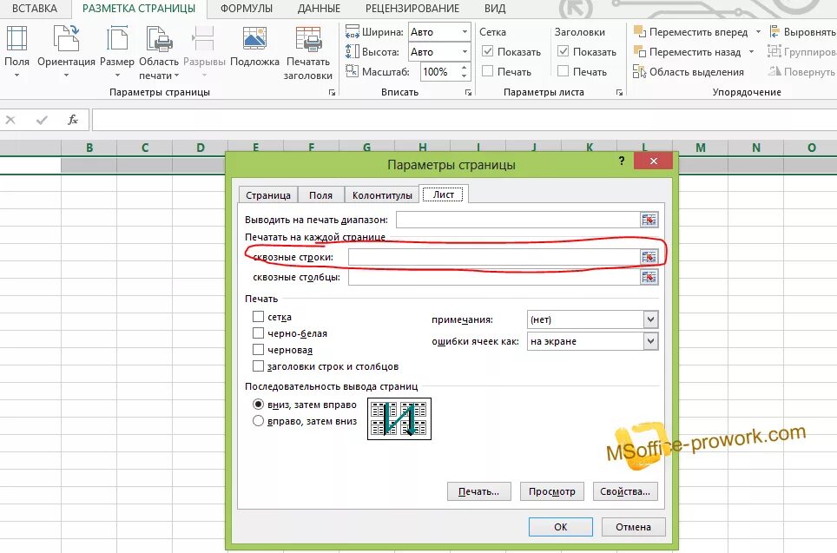Click the Выровнять align icon
The width and height of the screenshot is (837, 553).
[x=774, y=31]
